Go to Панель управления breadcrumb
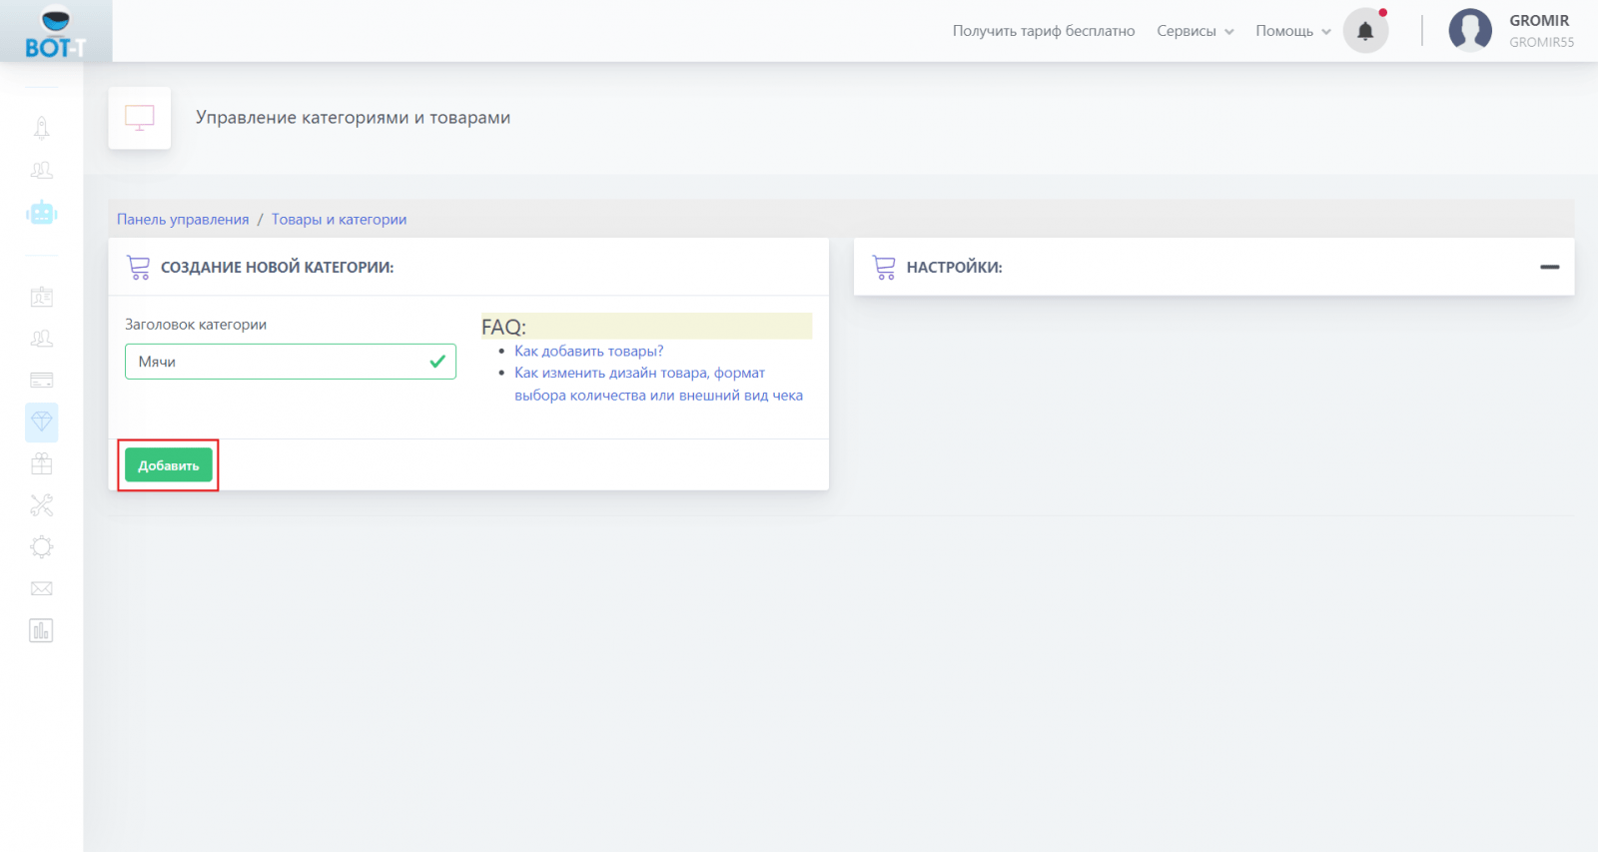Screen dimensions: 1598x852 click(x=183, y=220)
